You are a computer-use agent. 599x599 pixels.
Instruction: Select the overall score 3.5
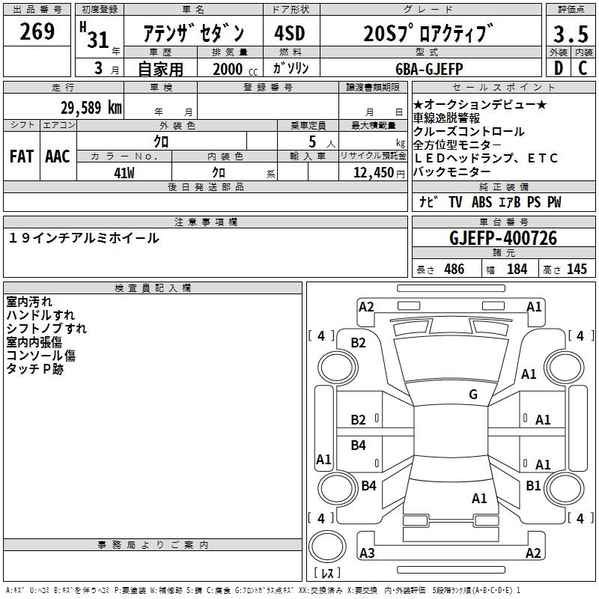571,34
